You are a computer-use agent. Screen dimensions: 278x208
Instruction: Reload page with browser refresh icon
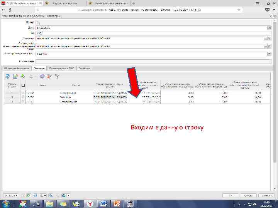37,10
